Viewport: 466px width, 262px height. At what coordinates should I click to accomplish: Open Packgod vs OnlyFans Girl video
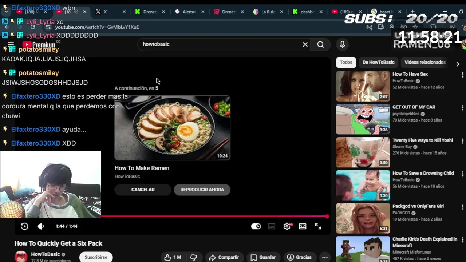click(x=418, y=206)
